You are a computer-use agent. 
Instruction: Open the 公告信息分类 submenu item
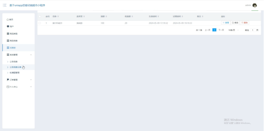point(18,67)
